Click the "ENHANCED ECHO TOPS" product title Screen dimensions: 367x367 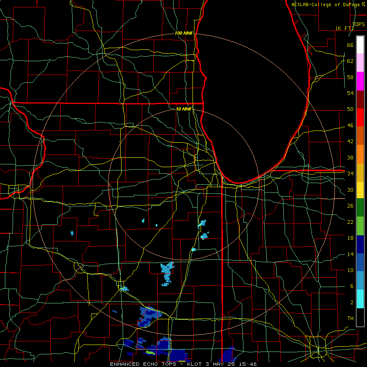(x=143, y=364)
